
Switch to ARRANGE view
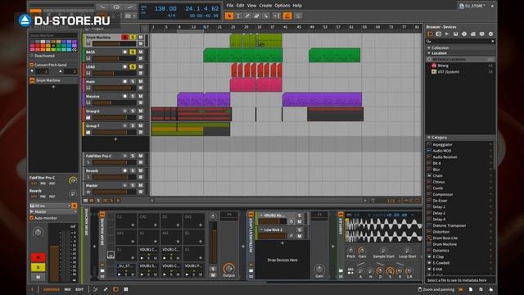click(52, 289)
